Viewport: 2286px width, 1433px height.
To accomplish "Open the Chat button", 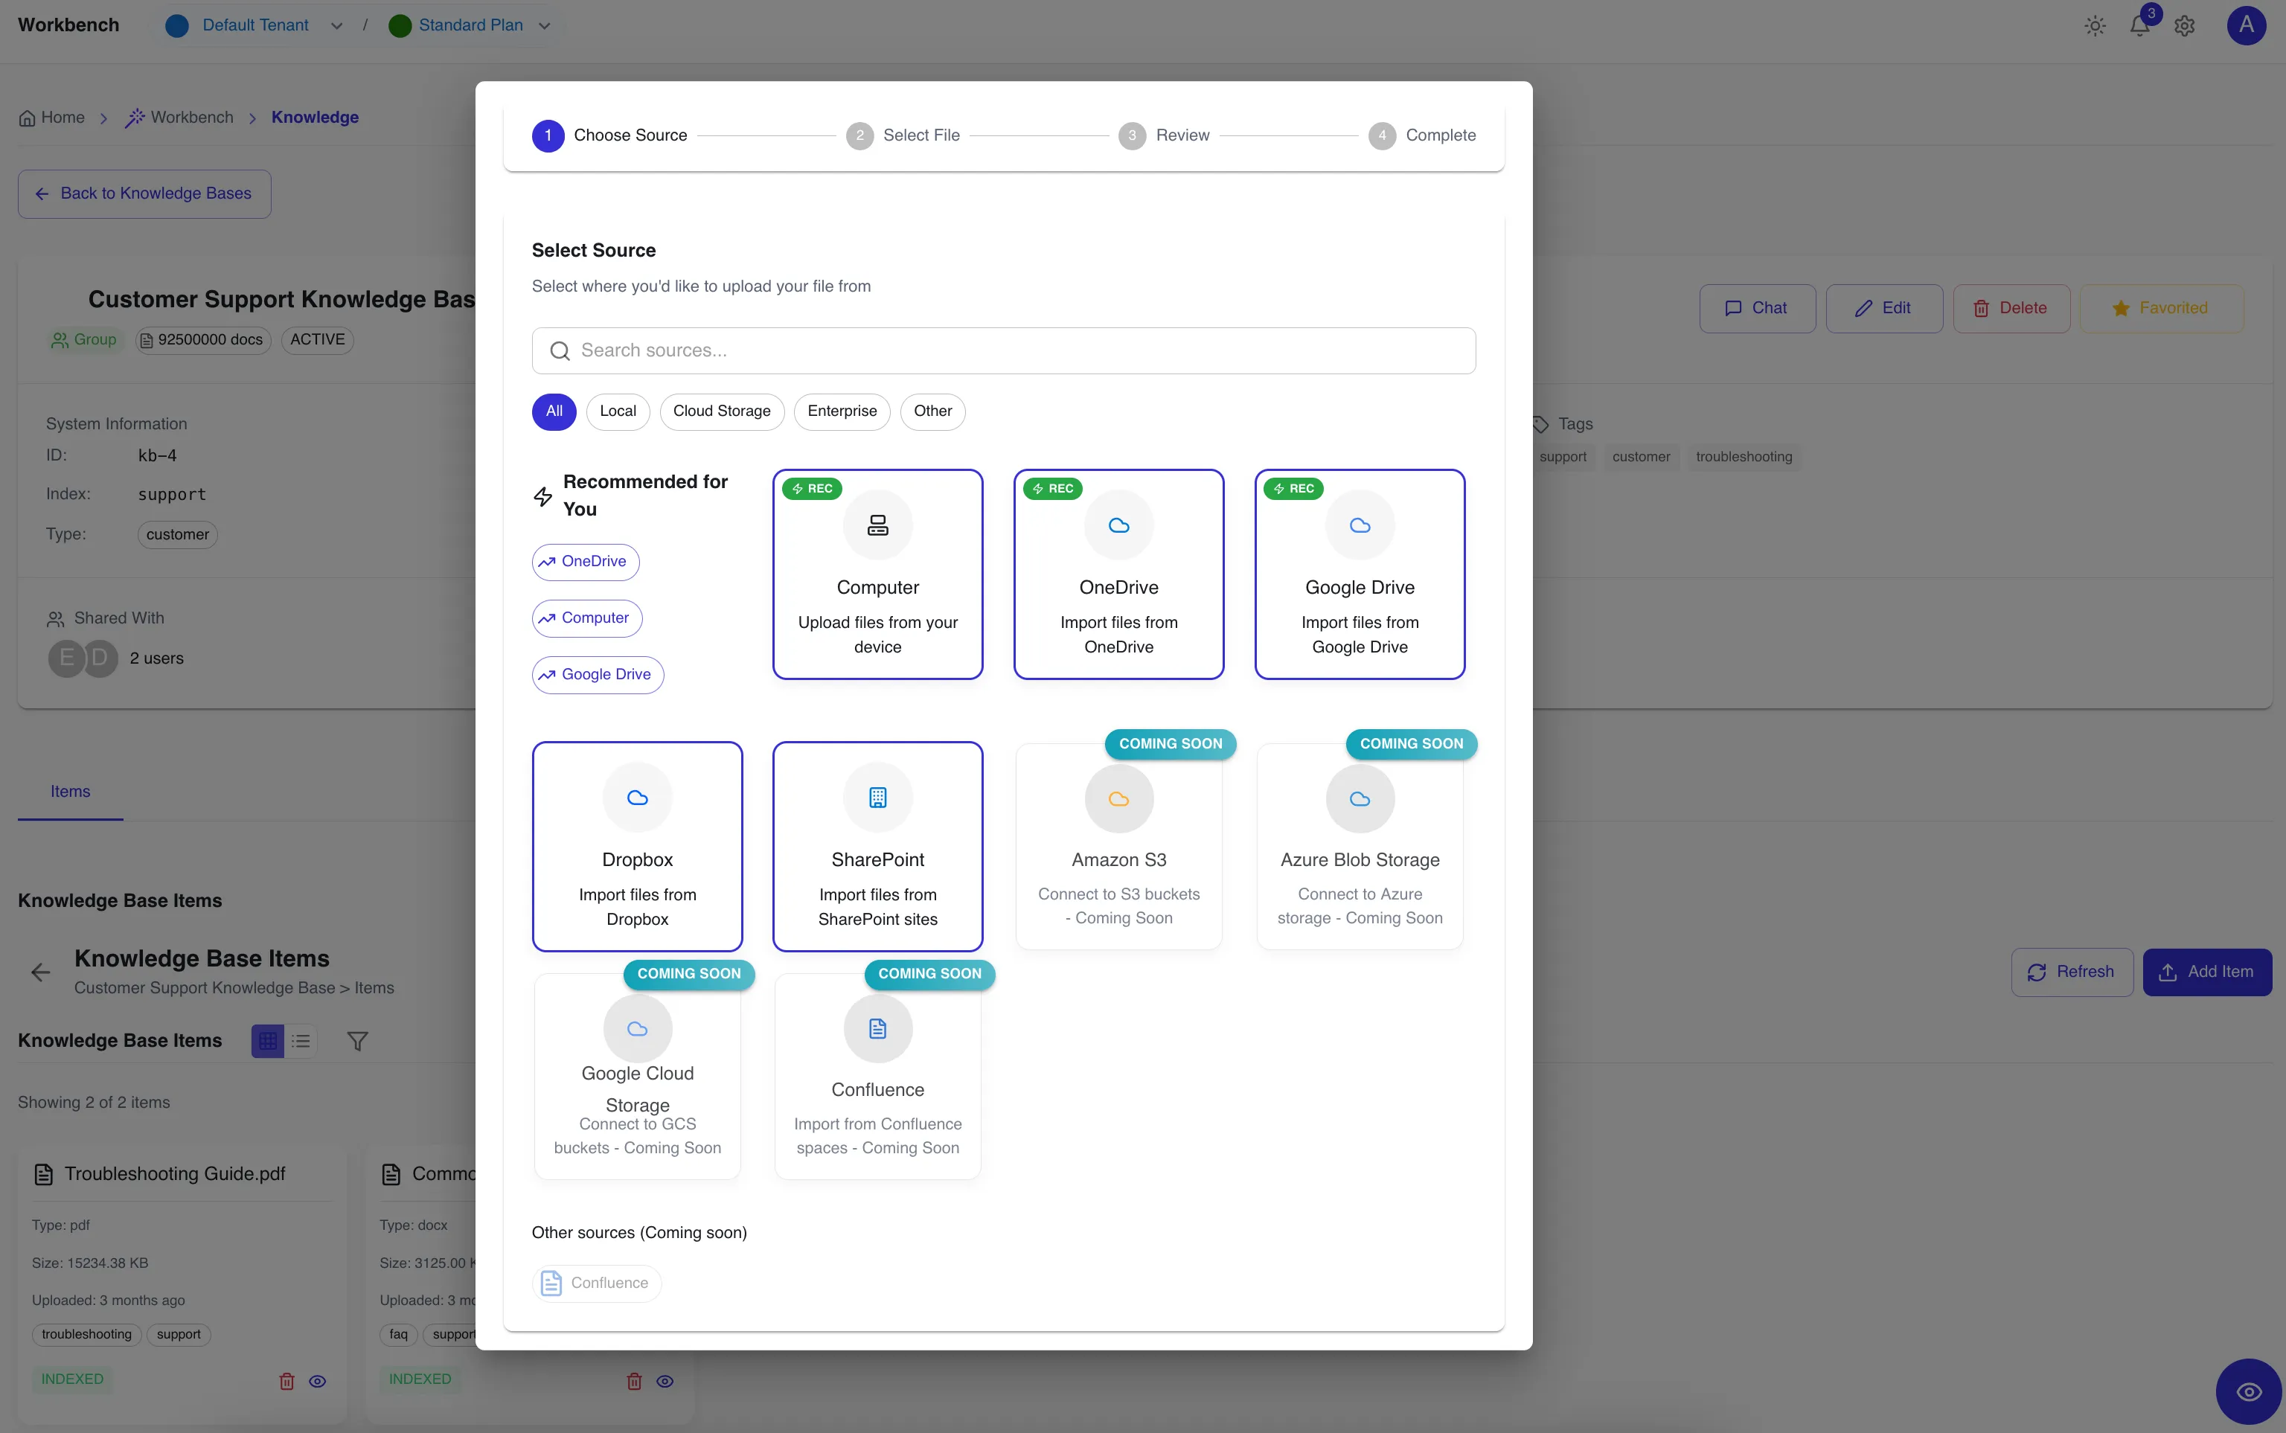I will tap(1757, 309).
